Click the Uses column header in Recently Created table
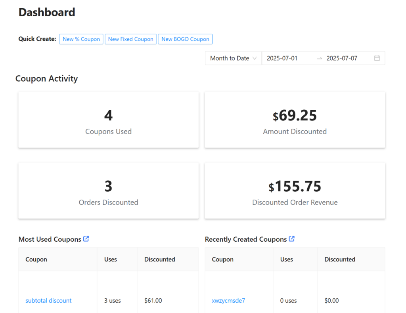406x313 pixels. (286, 259)
